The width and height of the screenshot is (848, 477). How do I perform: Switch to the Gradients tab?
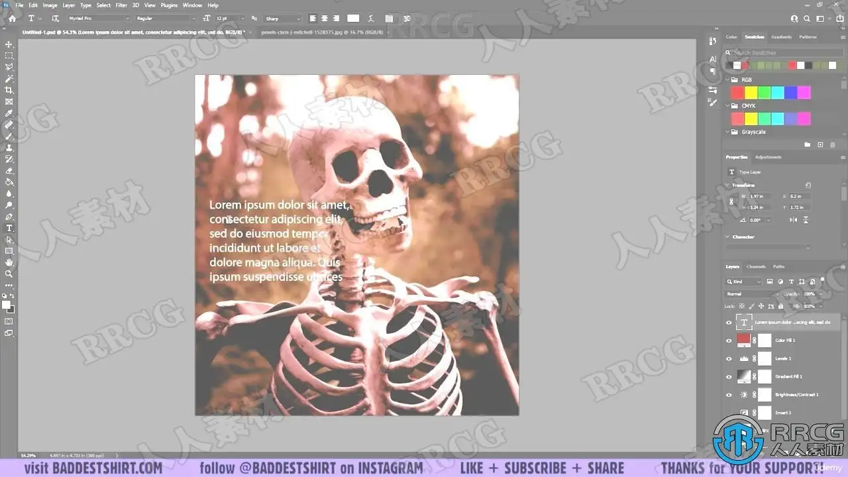point(782,37)
